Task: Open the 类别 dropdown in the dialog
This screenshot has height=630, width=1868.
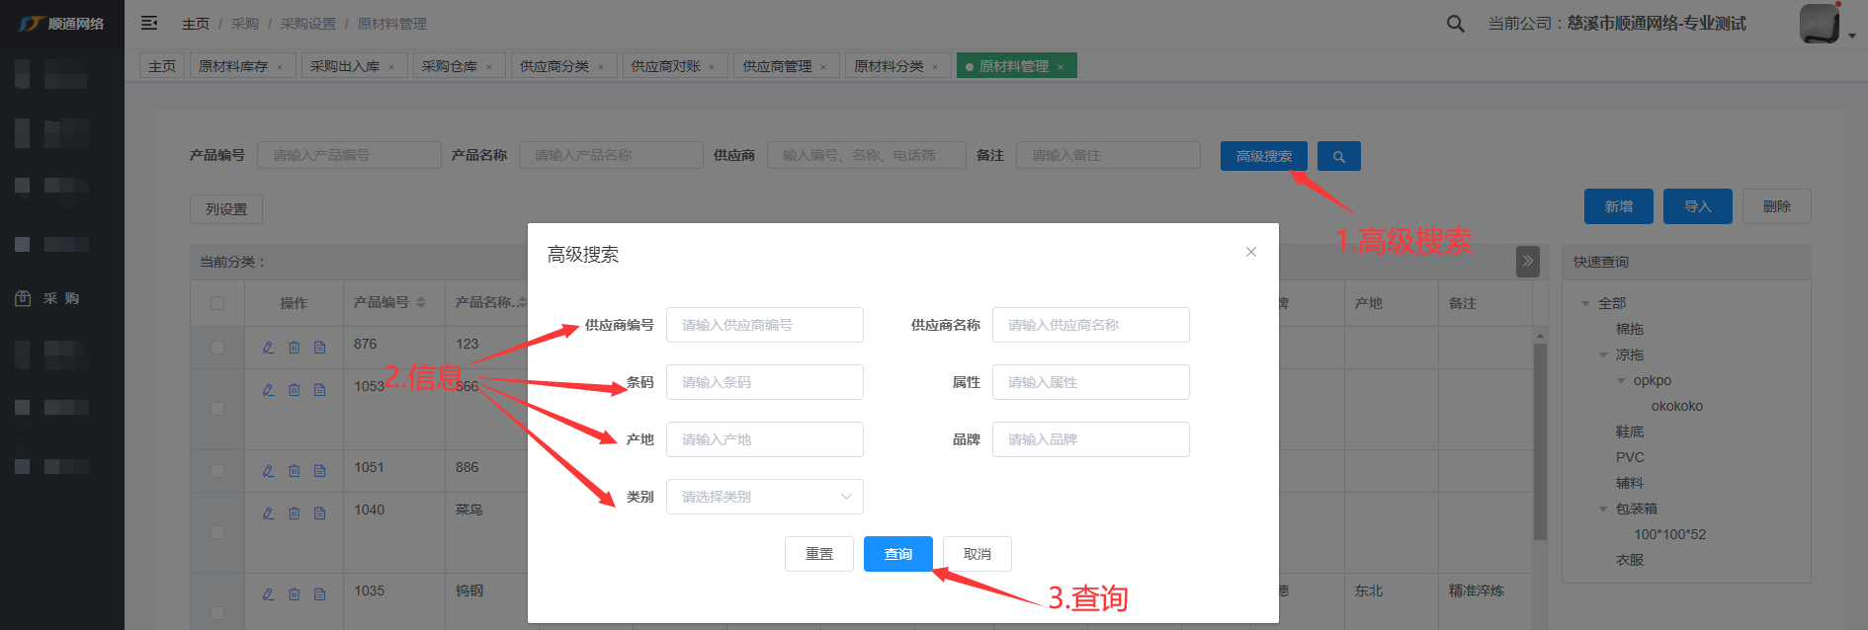Action: [x=764, y=497]
